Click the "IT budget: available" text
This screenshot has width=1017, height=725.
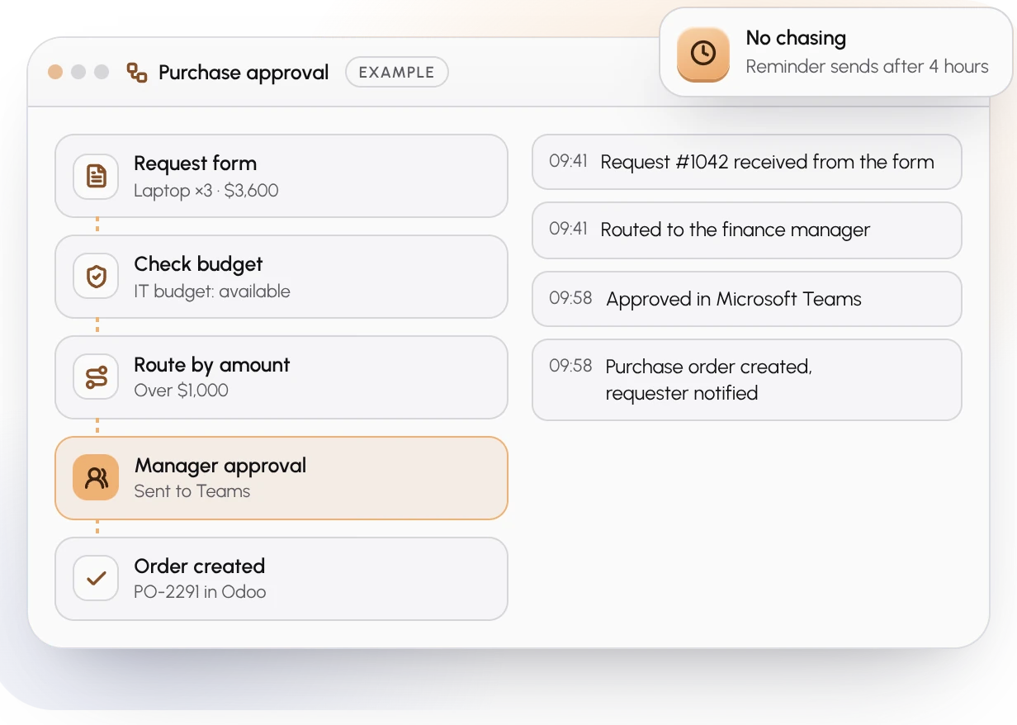point(212,291)
